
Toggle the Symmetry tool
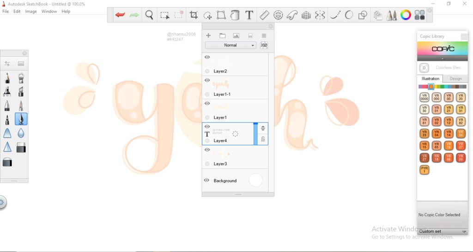(x=320, y=15)
